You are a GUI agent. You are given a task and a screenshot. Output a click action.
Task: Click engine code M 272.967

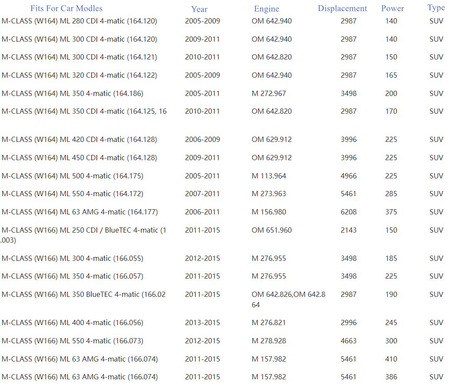click(x=269, y=93)
